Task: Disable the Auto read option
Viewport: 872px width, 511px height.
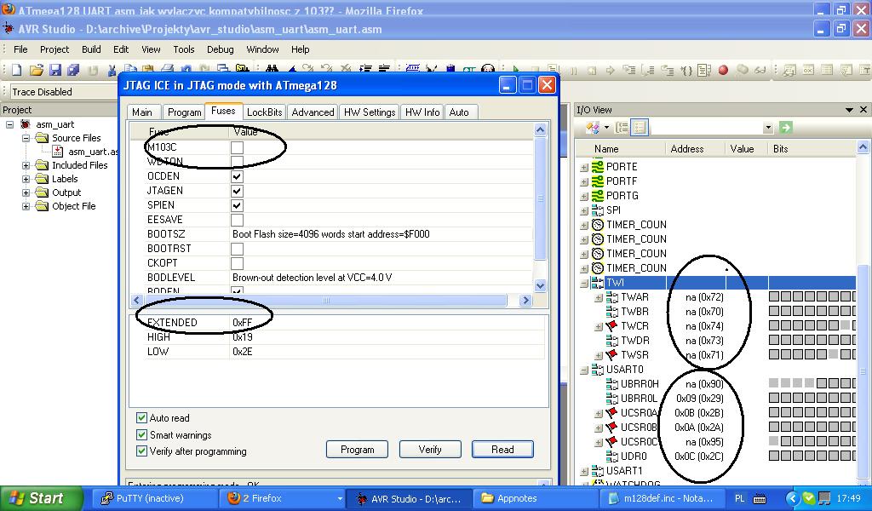Action: pyautogui.click(x=142, y=417)
